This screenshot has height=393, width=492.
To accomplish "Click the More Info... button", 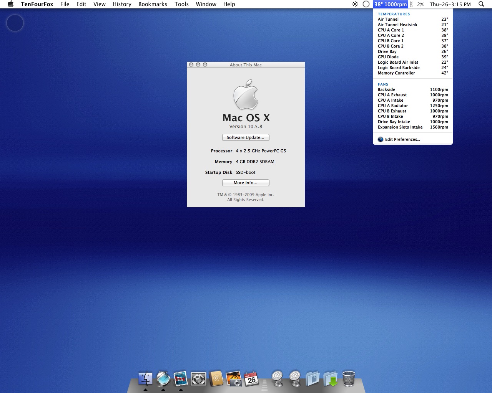I will coord(246,183).
